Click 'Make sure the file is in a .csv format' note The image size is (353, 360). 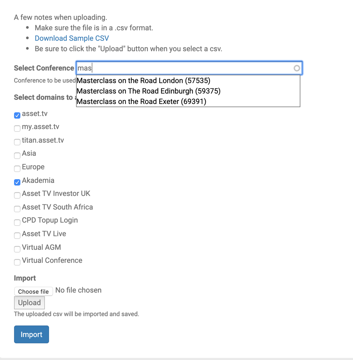[x=94, y=28]
